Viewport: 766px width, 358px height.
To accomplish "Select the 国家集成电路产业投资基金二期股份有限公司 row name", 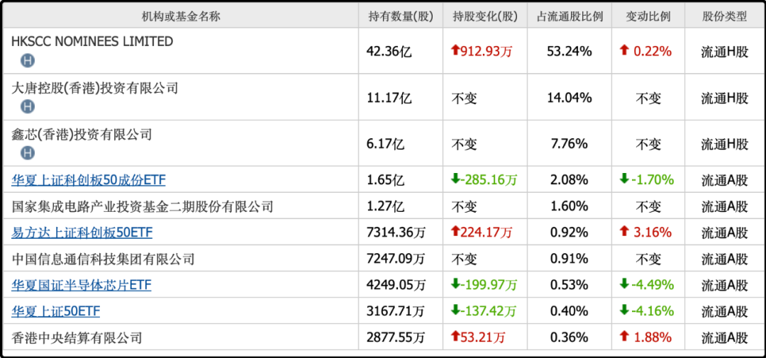I will click(x=143, y=207).
